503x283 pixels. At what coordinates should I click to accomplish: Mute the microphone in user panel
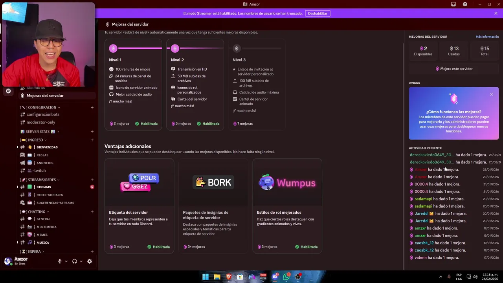click(60, 261)
